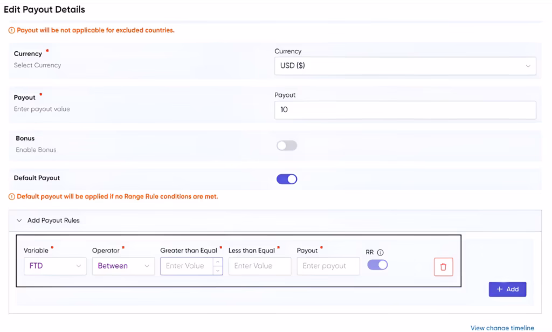552x332 pixels.
Task: Click the RR info icon
Action: point(380,252)
